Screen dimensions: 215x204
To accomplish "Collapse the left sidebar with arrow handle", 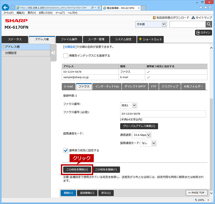I will point(53,53).
